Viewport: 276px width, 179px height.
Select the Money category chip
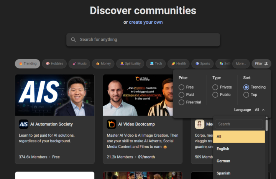103,64
